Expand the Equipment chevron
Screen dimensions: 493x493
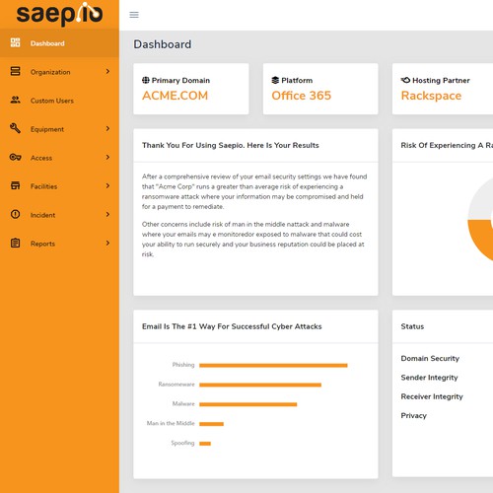pyautogui.click(x=107, y=128)
